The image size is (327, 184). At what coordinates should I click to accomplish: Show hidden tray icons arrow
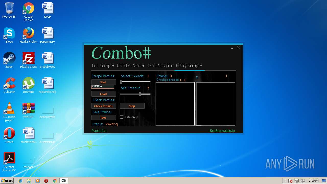tap(285, 181)
